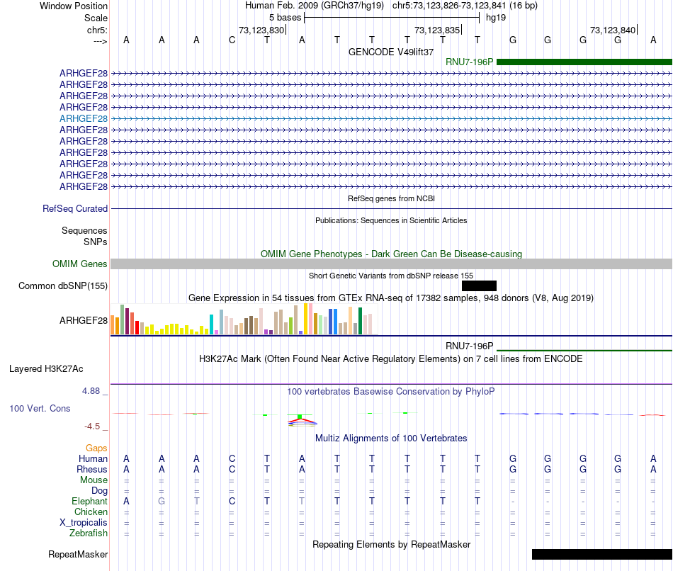
Task: Click the gray OMIM Genes bar
Action: [391, 264]
